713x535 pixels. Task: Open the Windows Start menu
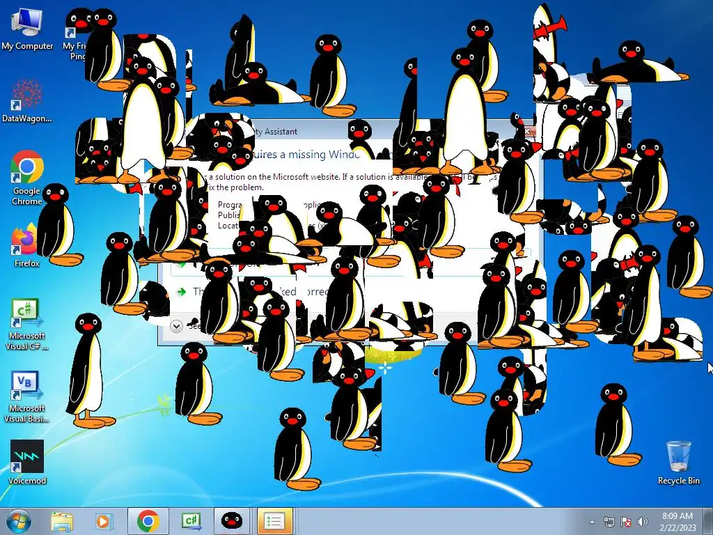(18, 521)
